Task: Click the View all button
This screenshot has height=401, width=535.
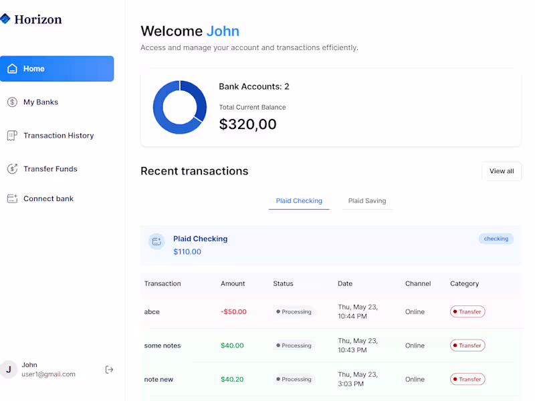Action: [502, 171]
